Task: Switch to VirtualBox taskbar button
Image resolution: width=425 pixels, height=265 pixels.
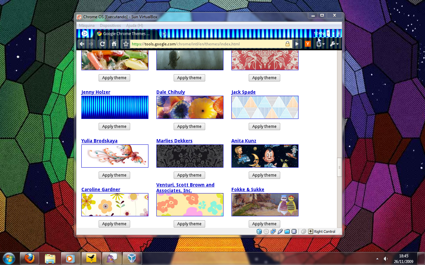Action: coord(132,258)
